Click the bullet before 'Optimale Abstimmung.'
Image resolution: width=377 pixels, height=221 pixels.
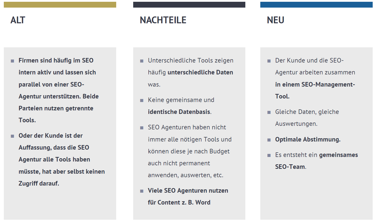269,140
